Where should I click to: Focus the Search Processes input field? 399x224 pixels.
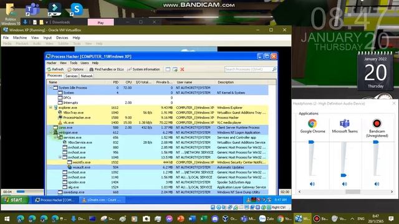point(248,69)
